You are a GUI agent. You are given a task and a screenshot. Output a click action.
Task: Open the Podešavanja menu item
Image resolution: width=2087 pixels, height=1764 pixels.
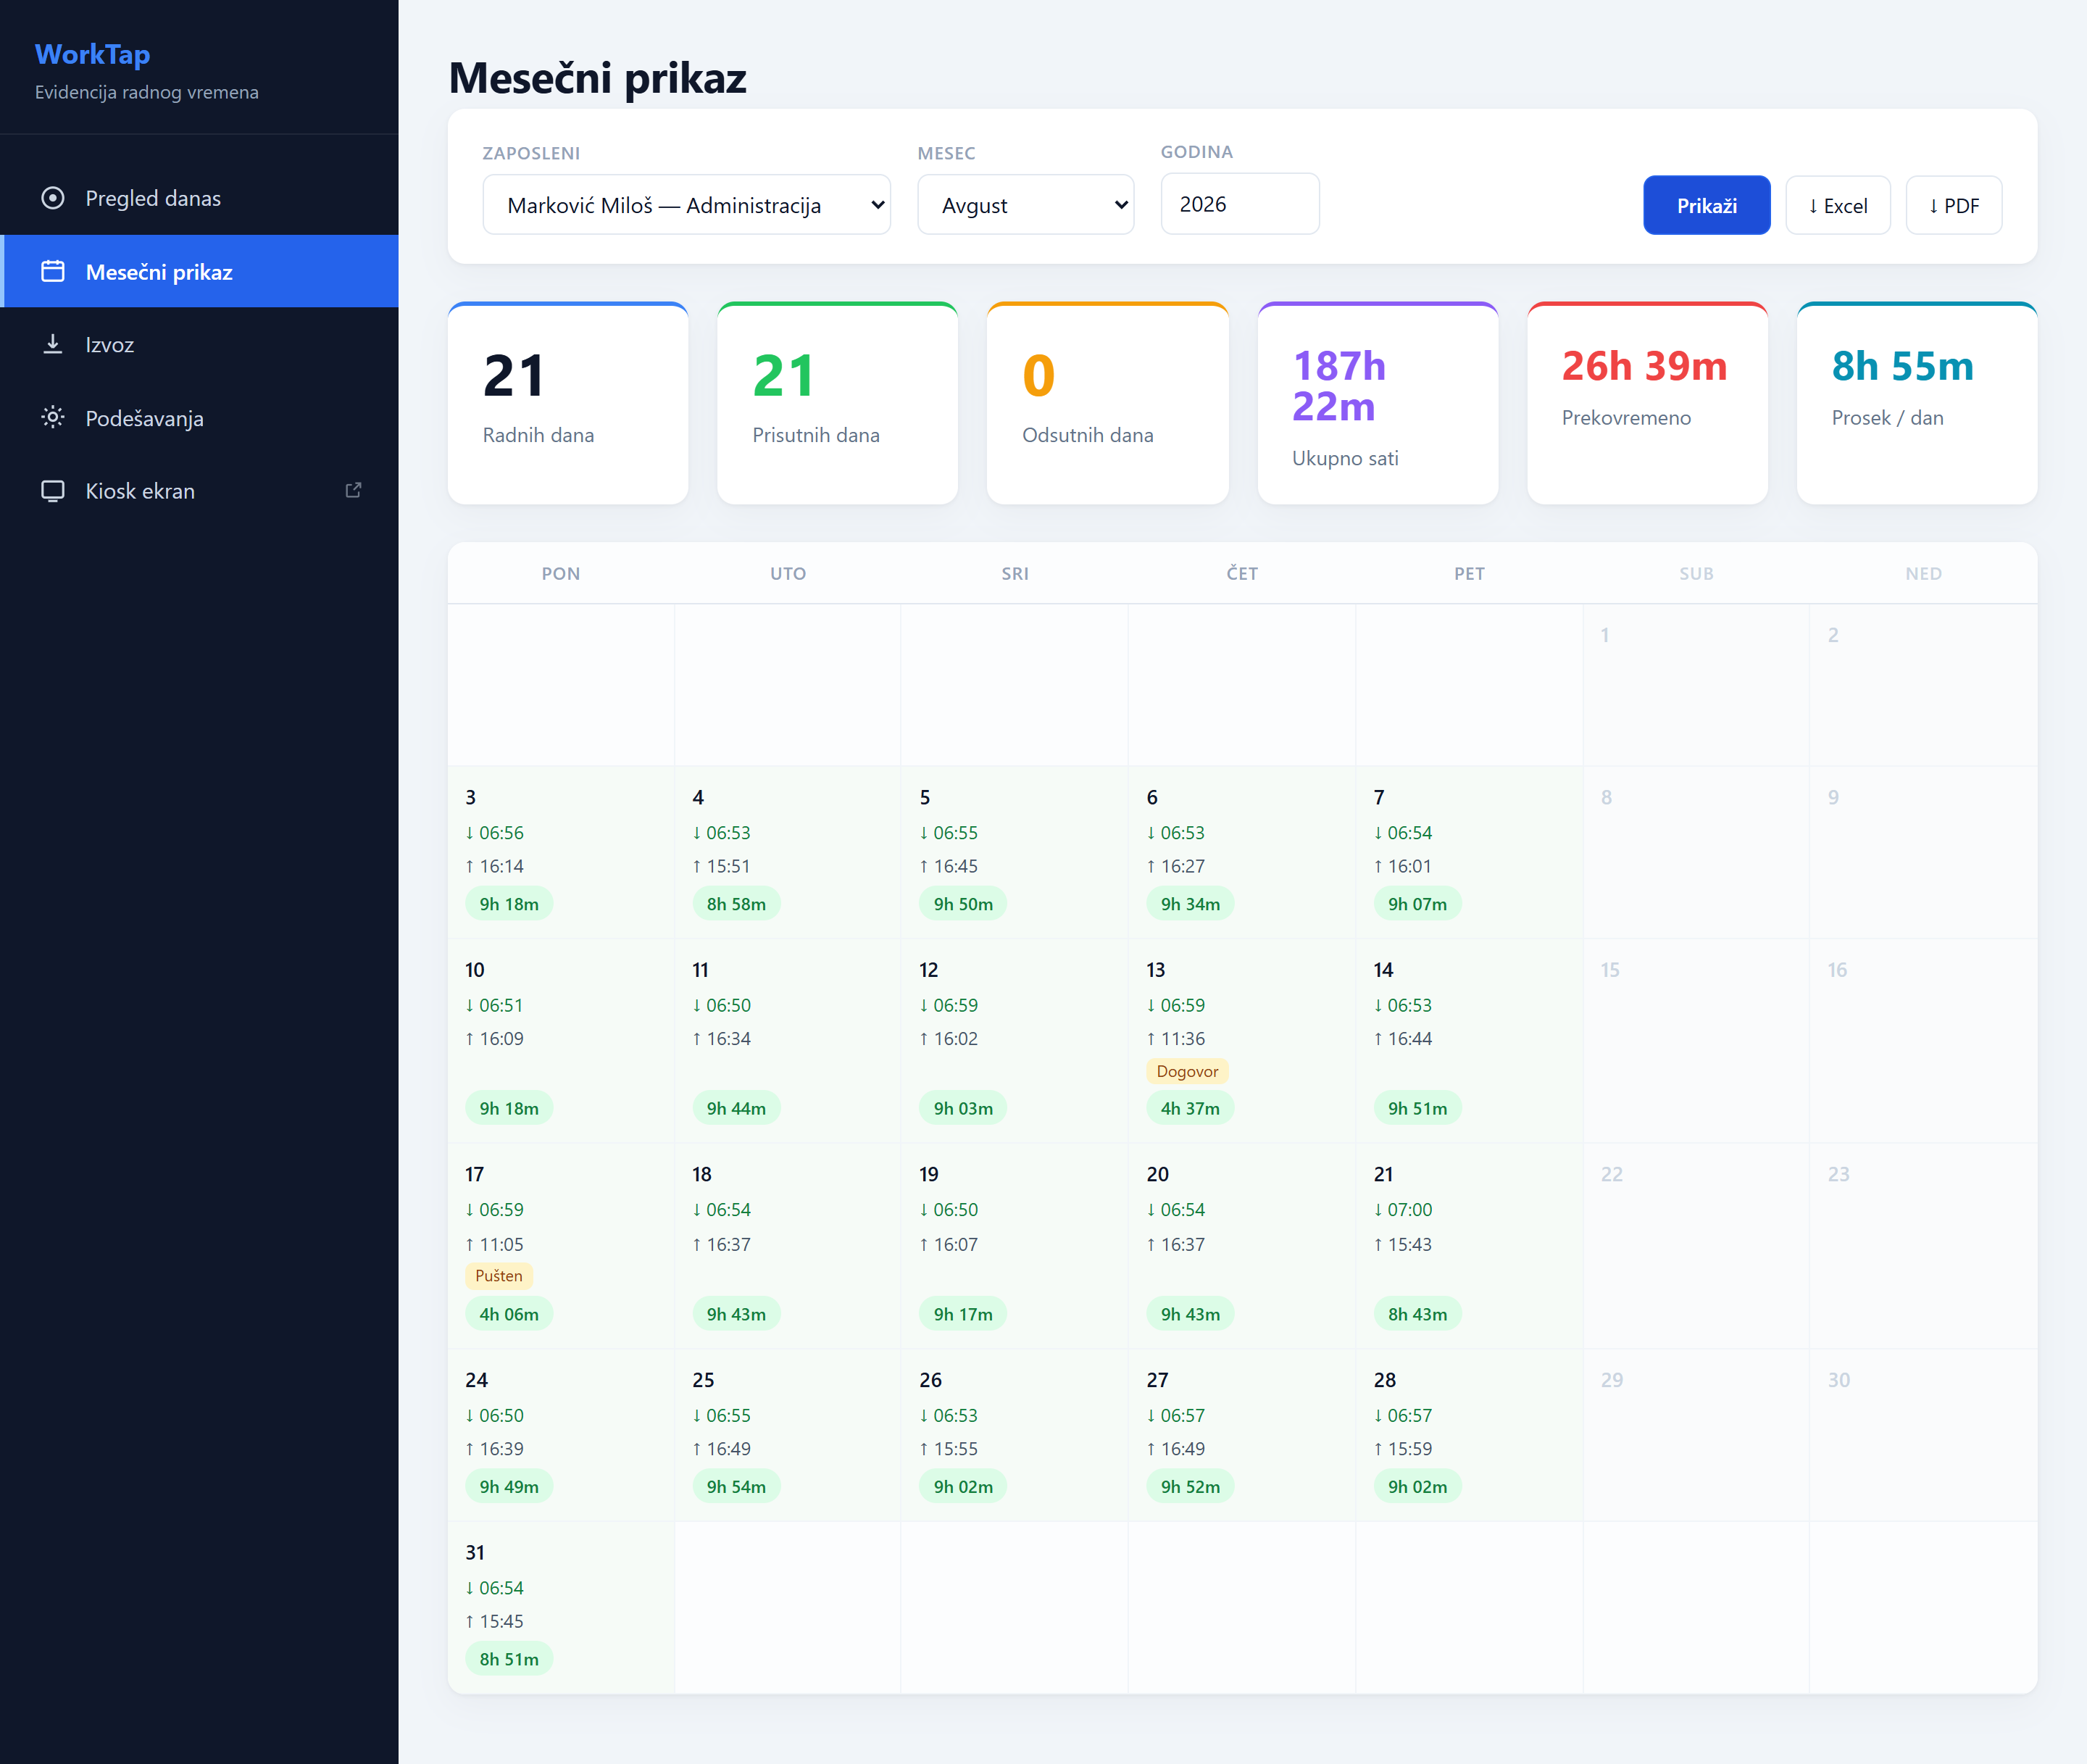point(200,417)
